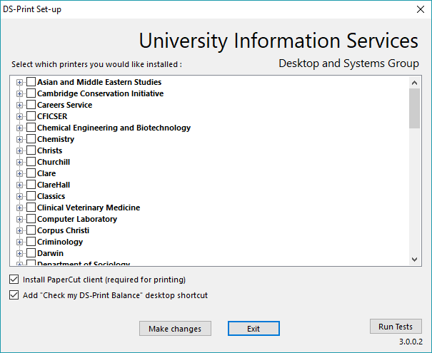
Task: Expand the Chemistry tree node
Action: click(x=19, y=140)
